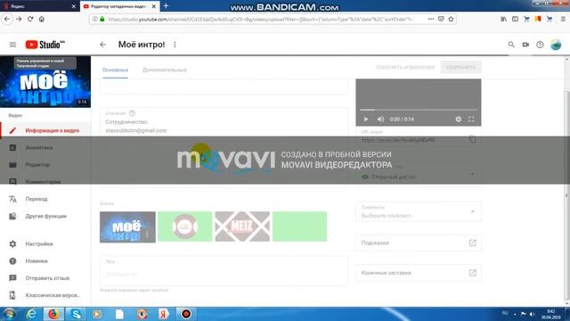
Task: Click Отправить отзыв in sidebar
Action: 45,277
